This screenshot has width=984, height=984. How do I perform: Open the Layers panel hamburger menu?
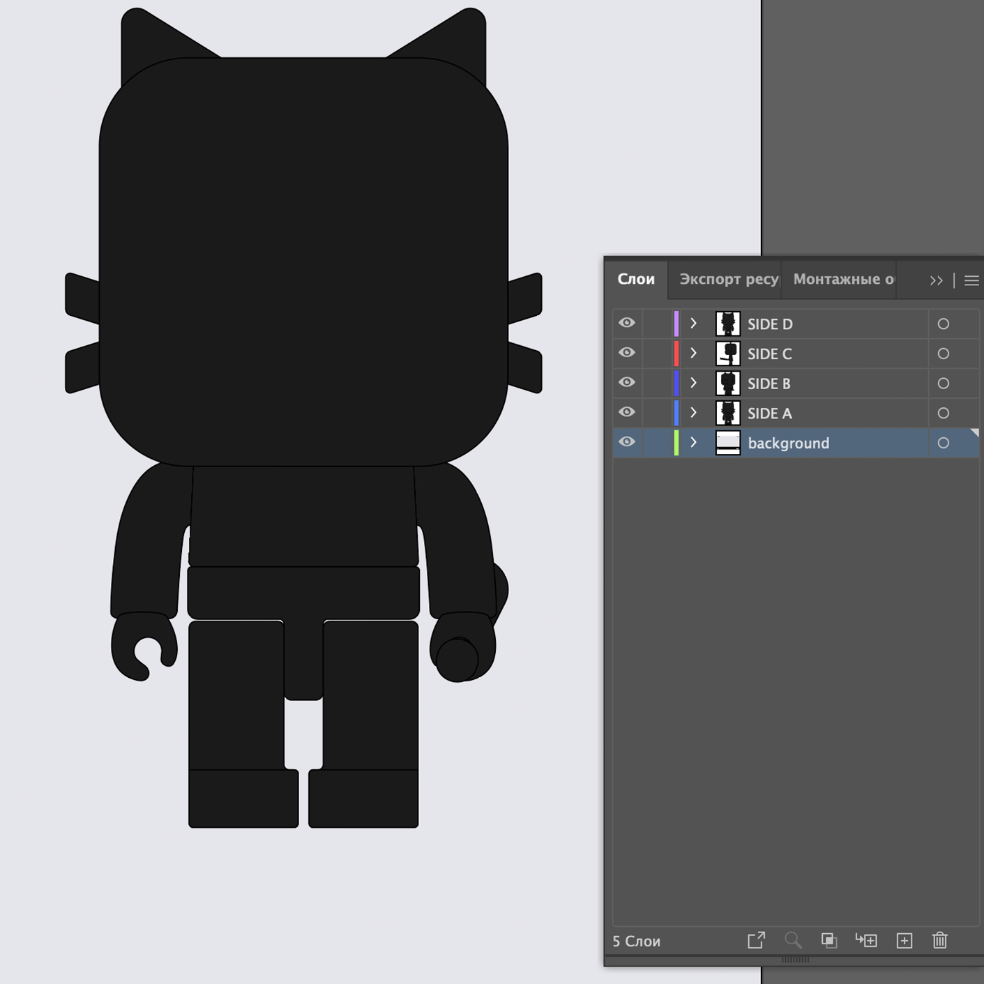[971, 280]
